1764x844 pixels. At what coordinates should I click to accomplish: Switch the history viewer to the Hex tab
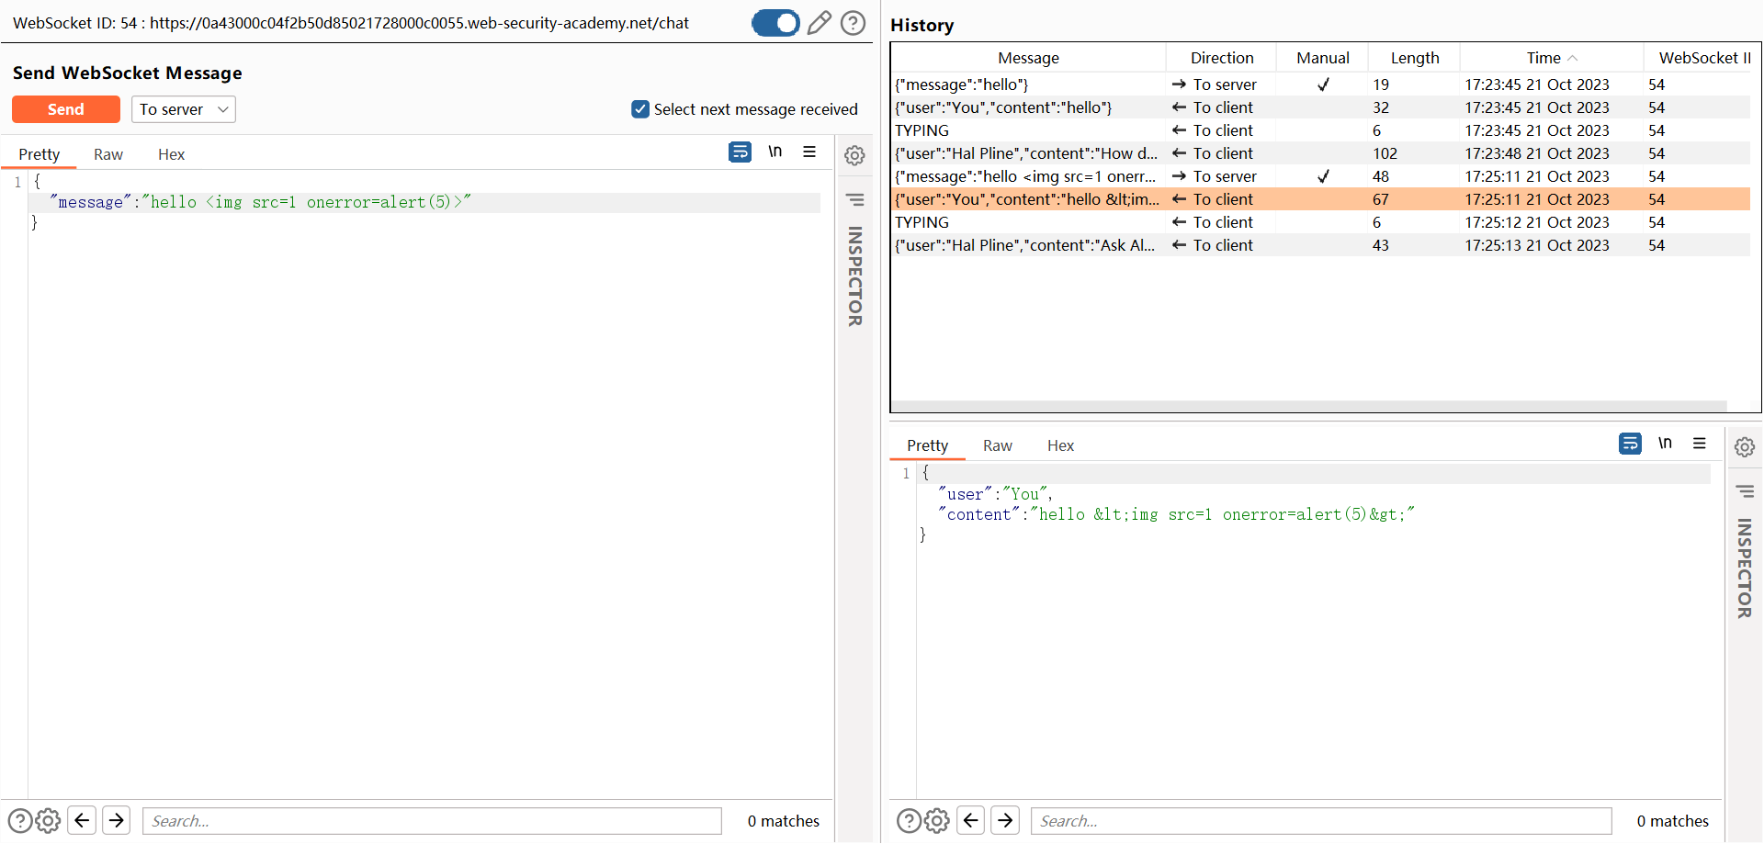1060,445
